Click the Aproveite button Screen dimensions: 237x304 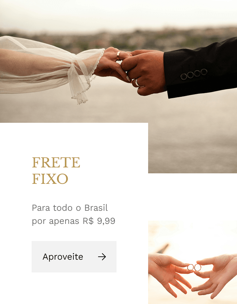pyautogui.click(x=74, y=257)
